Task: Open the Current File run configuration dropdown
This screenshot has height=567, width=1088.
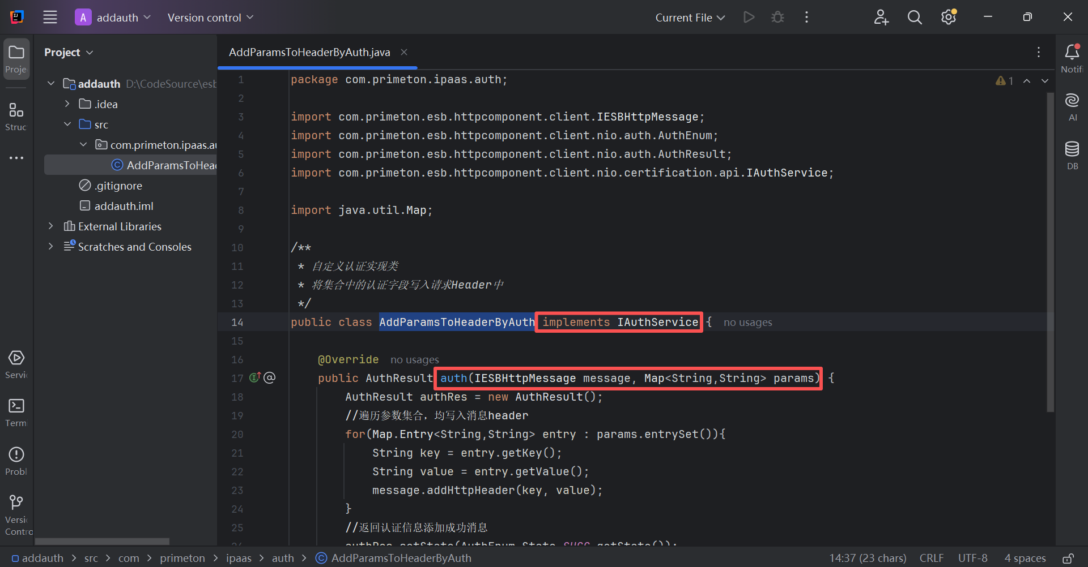Action: click(x=690, y=18)
